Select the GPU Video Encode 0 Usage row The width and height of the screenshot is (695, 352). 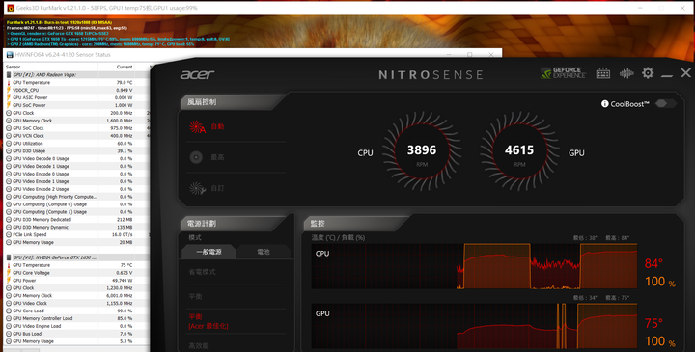click(x=75, y=174)
